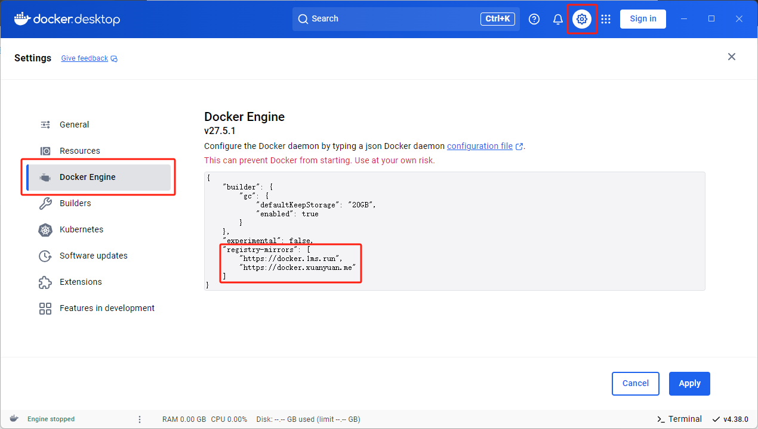Open Kubernetes settings section
Viewport: 758px width, 429px height.
(x=81, y=229)
